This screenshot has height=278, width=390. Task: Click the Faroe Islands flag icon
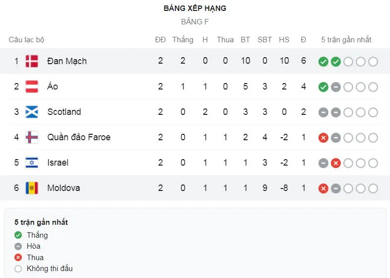click(x=31, y=137)
